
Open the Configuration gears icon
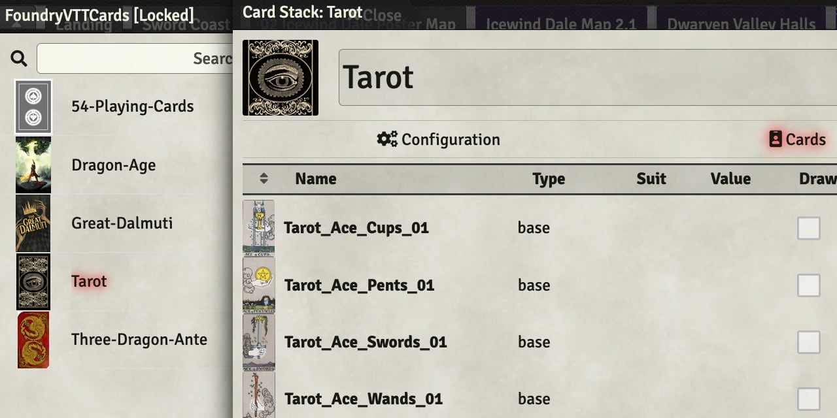click(387, 139)
